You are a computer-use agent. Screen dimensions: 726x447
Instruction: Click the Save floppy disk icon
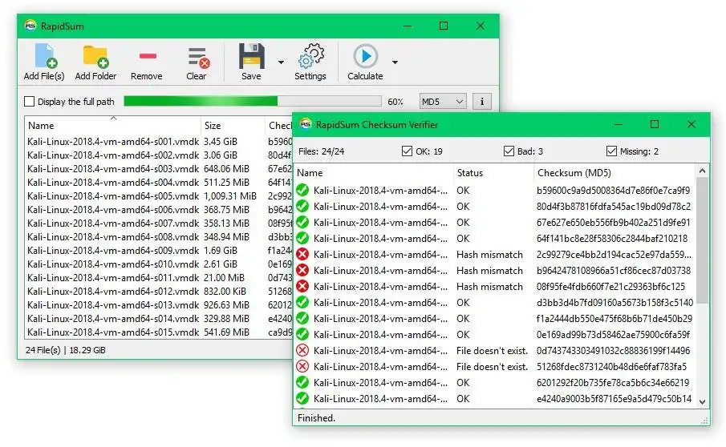coord(251,56)
